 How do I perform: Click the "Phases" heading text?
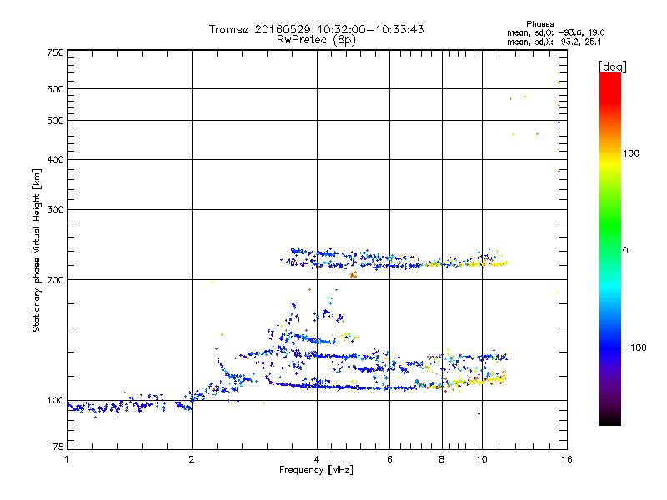pyautogui.click(x=539, y=24)
